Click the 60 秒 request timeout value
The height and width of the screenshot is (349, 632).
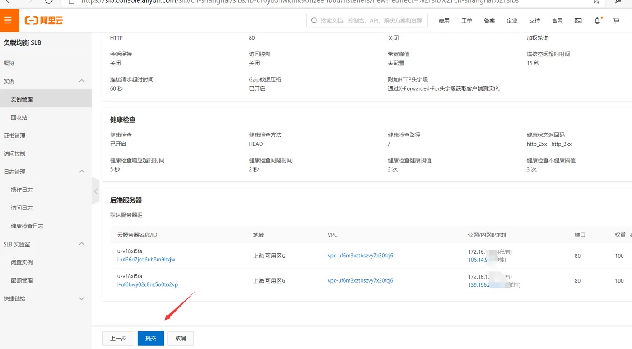point(116,88)
